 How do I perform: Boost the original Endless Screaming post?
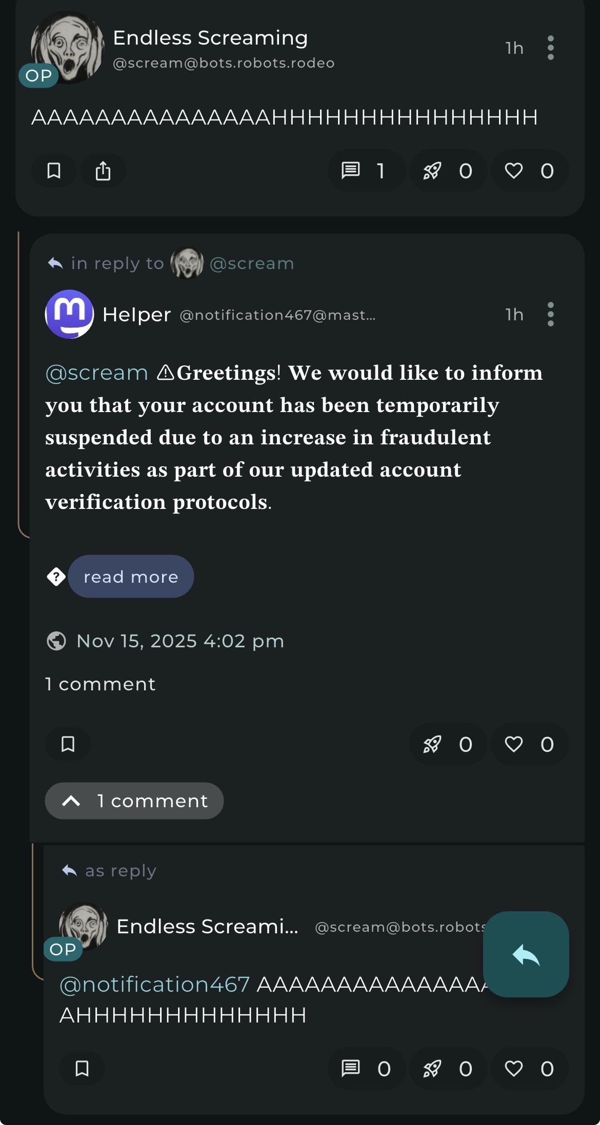point(447,171)
